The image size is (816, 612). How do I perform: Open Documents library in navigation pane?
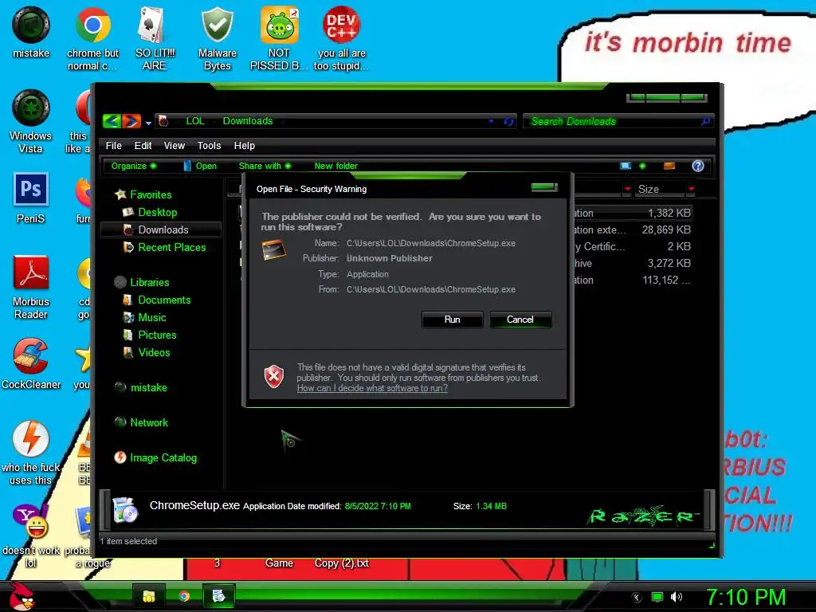(164, 300)
